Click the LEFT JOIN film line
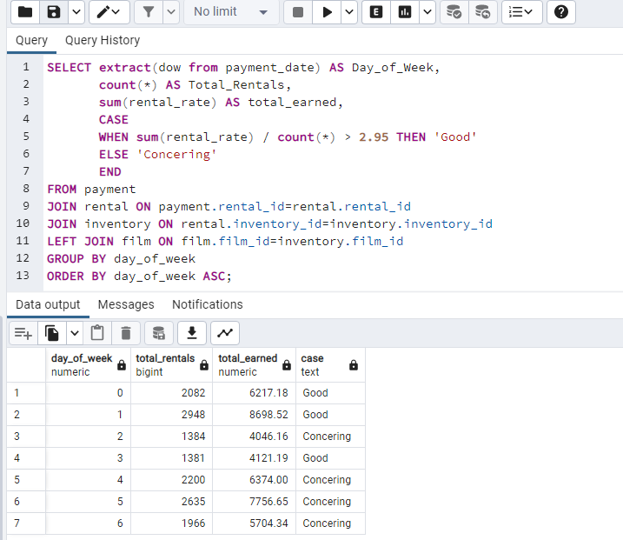This screenshot has width=623, height=540. (x=225, y=242)
